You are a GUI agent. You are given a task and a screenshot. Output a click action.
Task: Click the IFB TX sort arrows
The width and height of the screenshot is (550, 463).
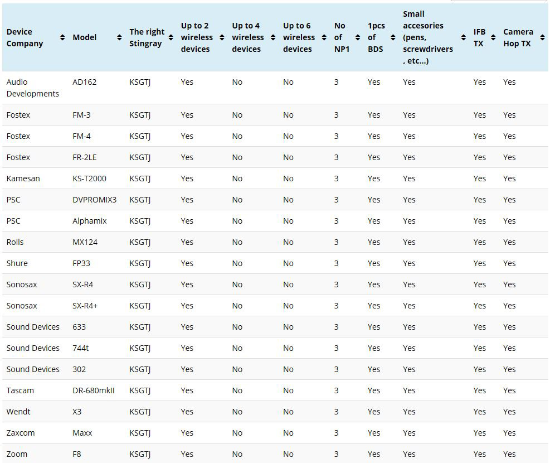[493, 37]
